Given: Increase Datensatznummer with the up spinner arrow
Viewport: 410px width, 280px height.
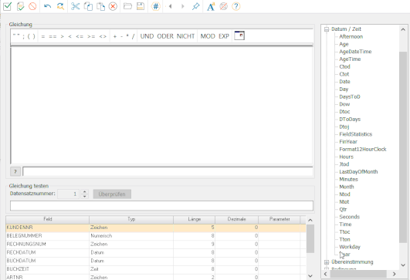Looking at the screenshot, I should (x=84, y=192).
